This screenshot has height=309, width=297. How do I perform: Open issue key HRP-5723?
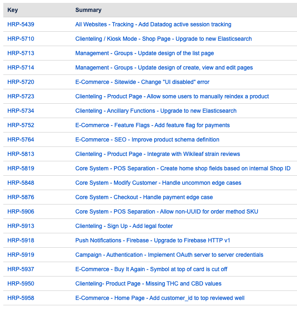tap(21, 96)
